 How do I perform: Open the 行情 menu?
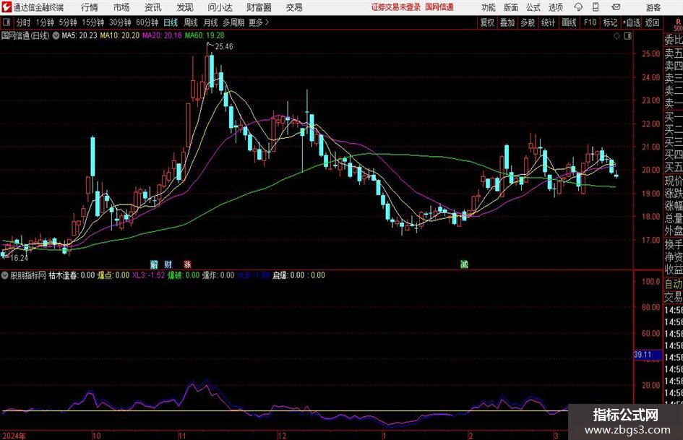[90, 7]
